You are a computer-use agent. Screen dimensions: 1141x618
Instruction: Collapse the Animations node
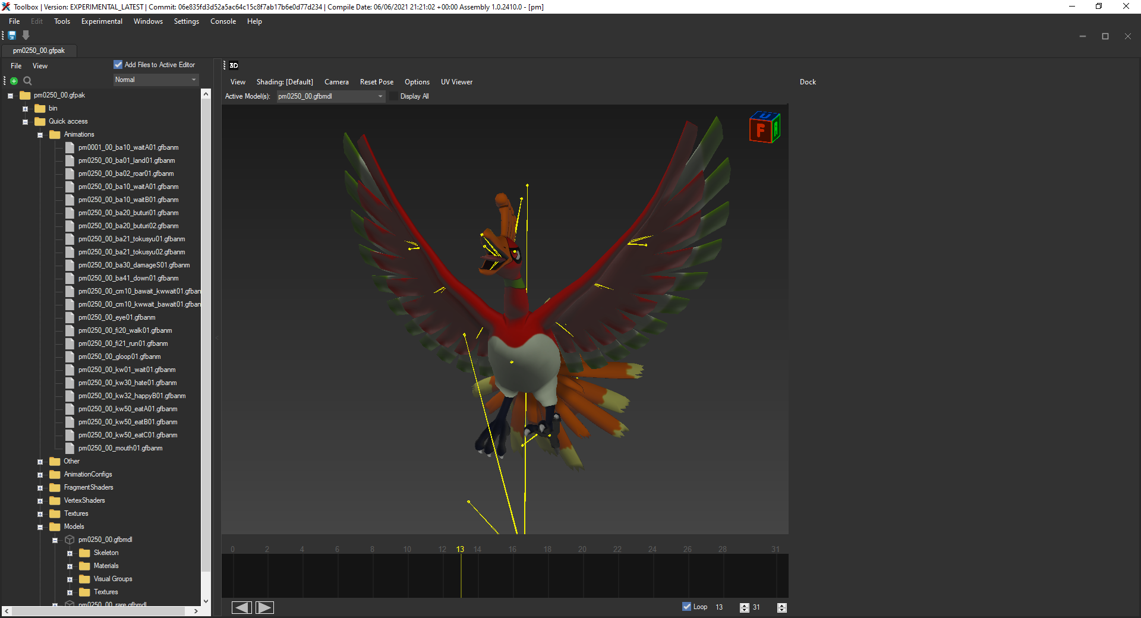tap(40, 135)
